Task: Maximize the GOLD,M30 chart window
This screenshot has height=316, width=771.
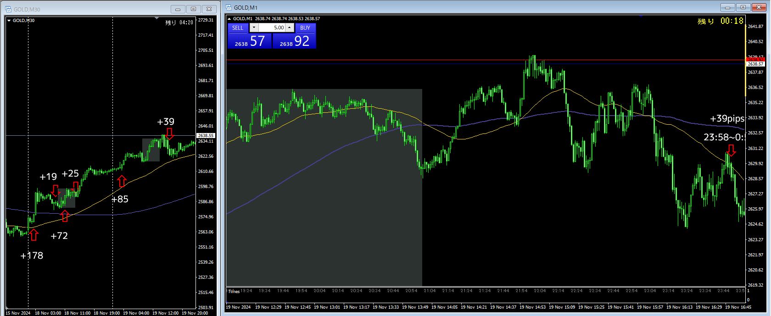Action: [x=193, y=9]
